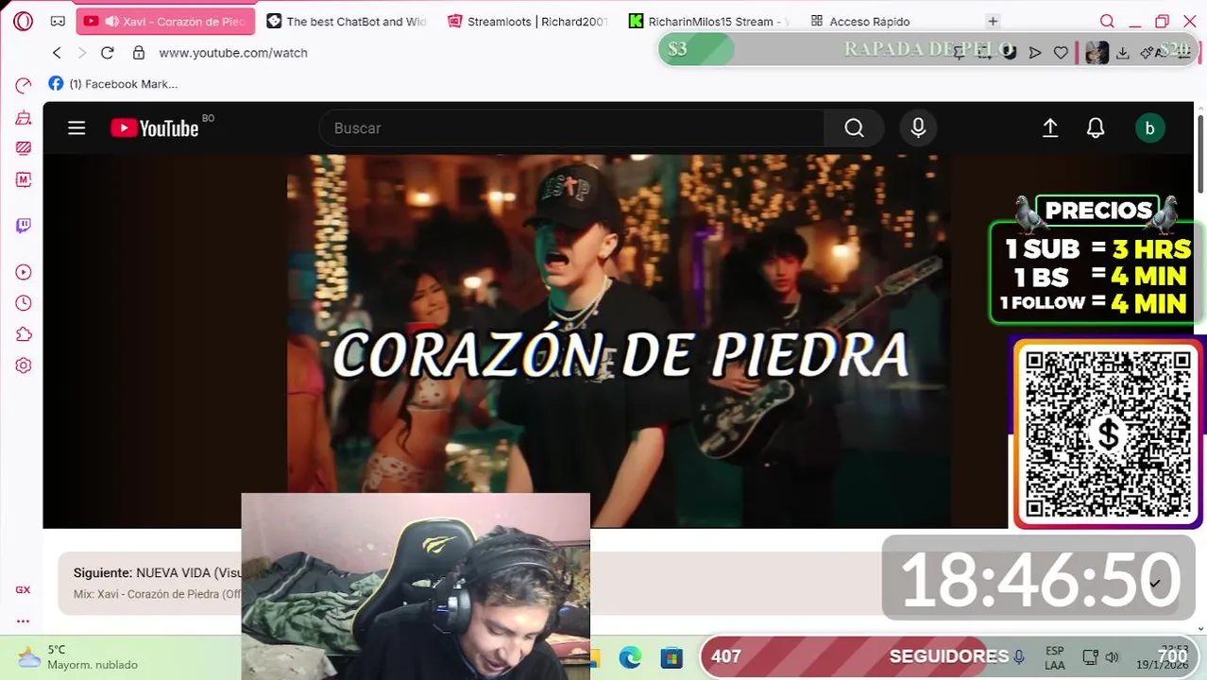The height and width of the screenshot is (680, 1207).
Task: Open Twitch panel in sidebar
Action: [x=24, y=225]
